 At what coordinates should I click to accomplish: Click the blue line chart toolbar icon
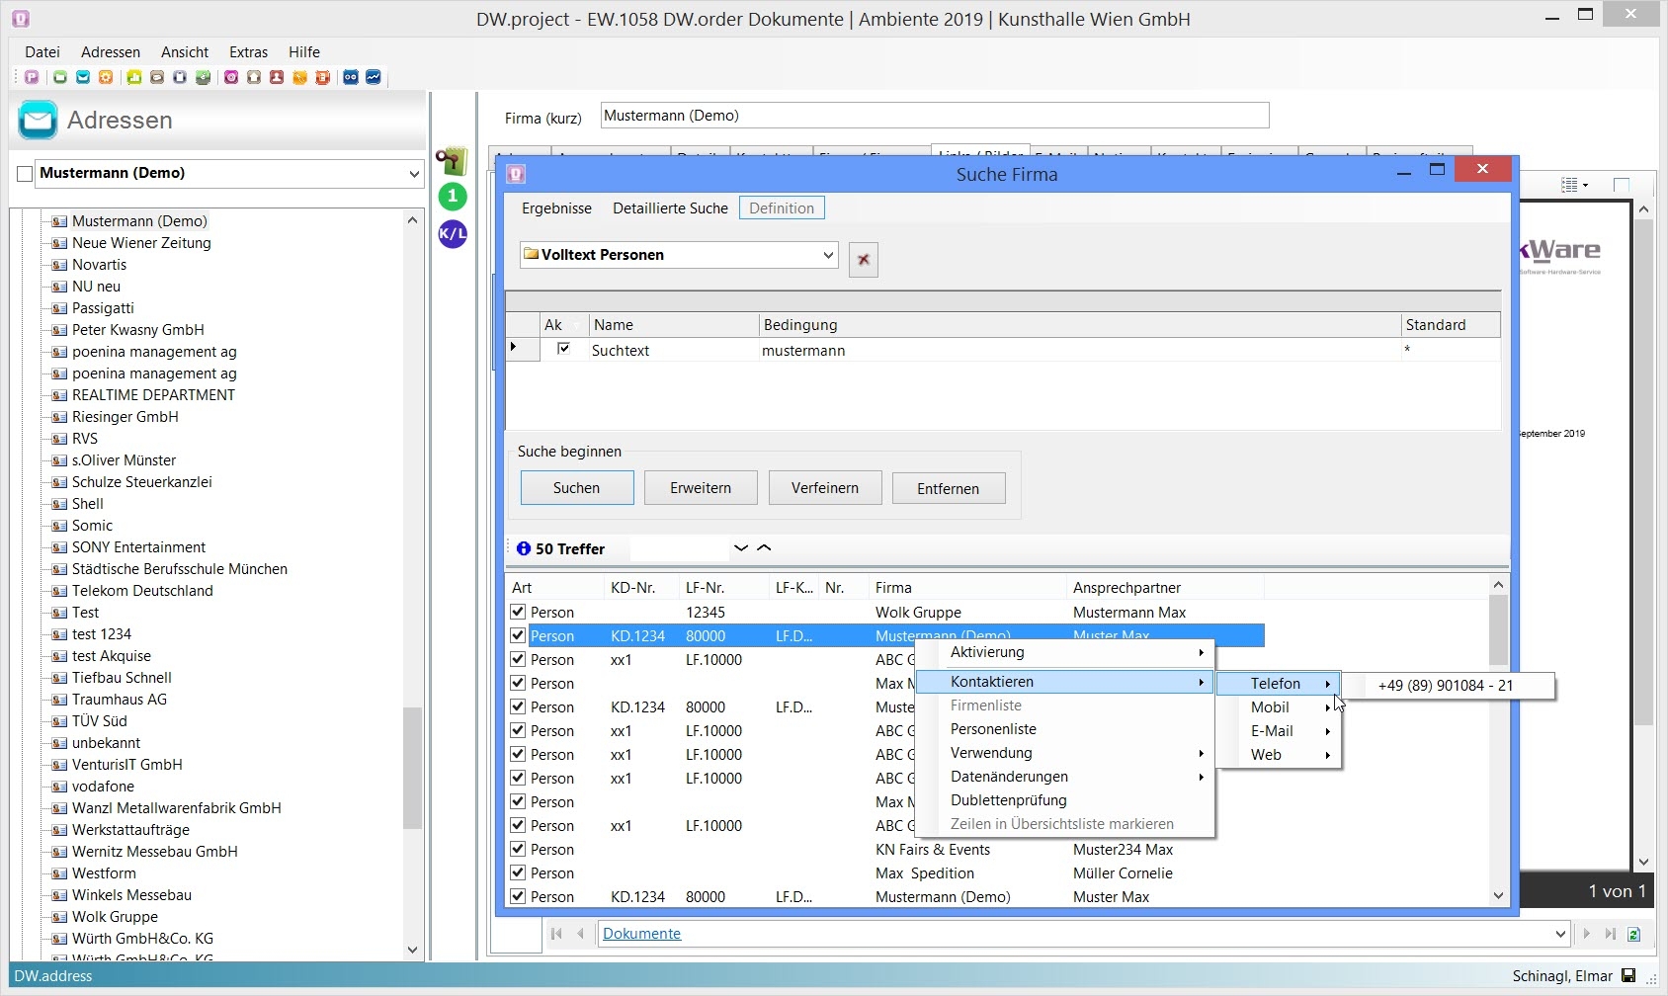[374, 77]
